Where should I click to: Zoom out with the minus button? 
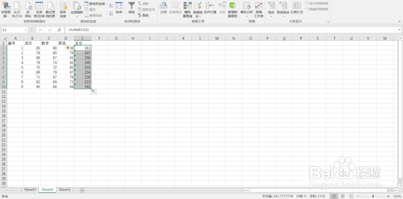(357, 196)
